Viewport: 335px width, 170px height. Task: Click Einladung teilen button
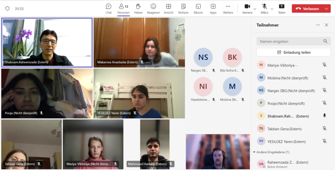point(293,52)
